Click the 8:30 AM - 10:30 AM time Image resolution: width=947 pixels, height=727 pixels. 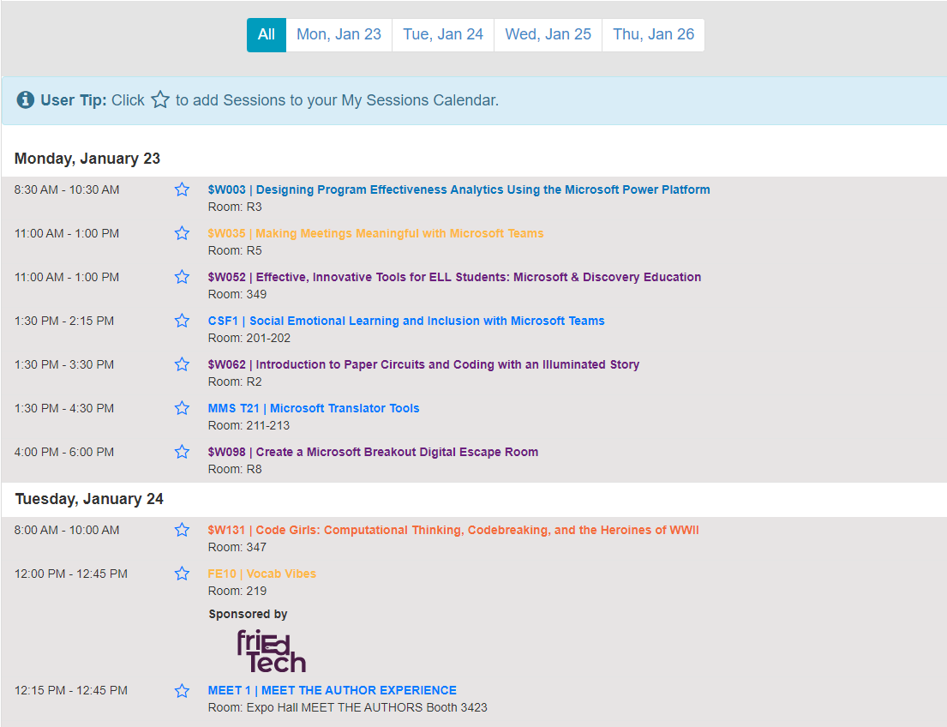(67, 189)
